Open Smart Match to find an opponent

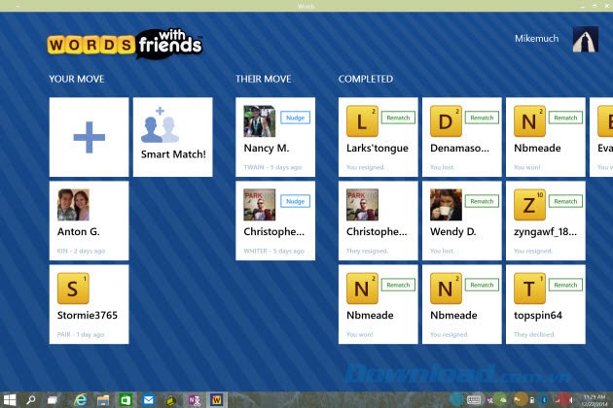172,137
